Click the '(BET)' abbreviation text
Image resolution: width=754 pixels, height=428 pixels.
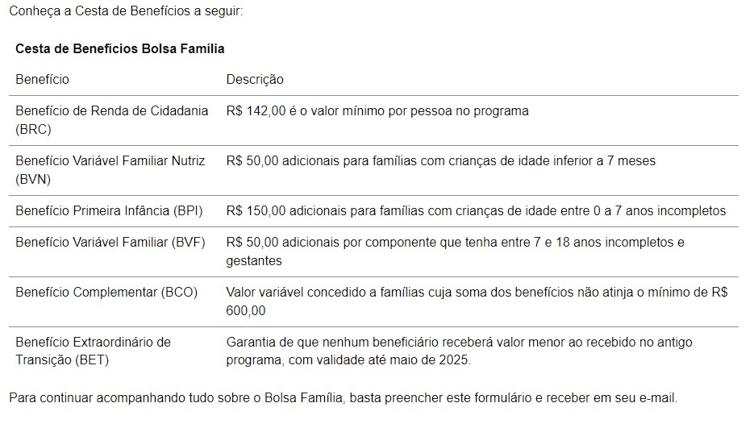91,359
